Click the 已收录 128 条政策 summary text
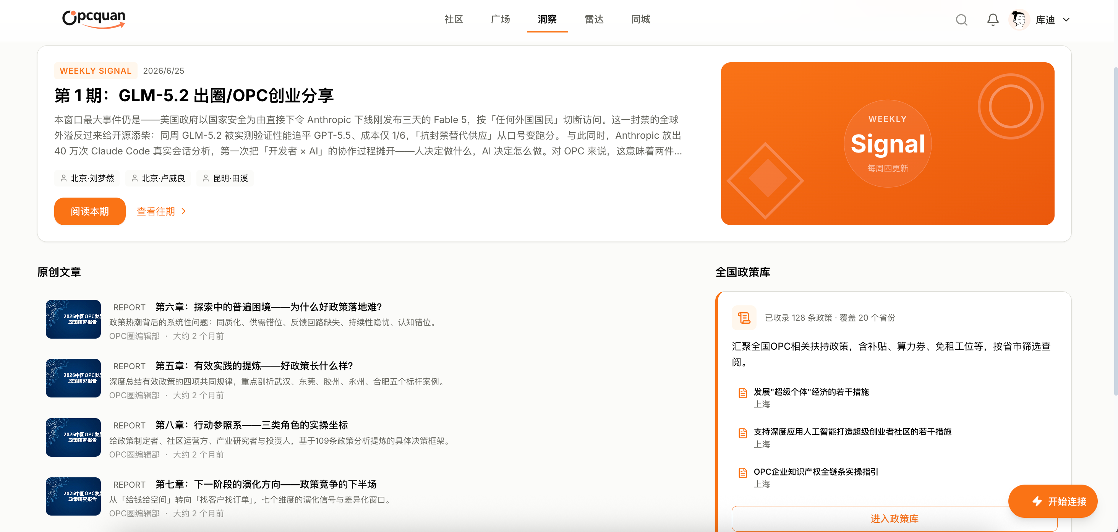The height and width of the screenshot is (532, 1118). coord(830,318)
